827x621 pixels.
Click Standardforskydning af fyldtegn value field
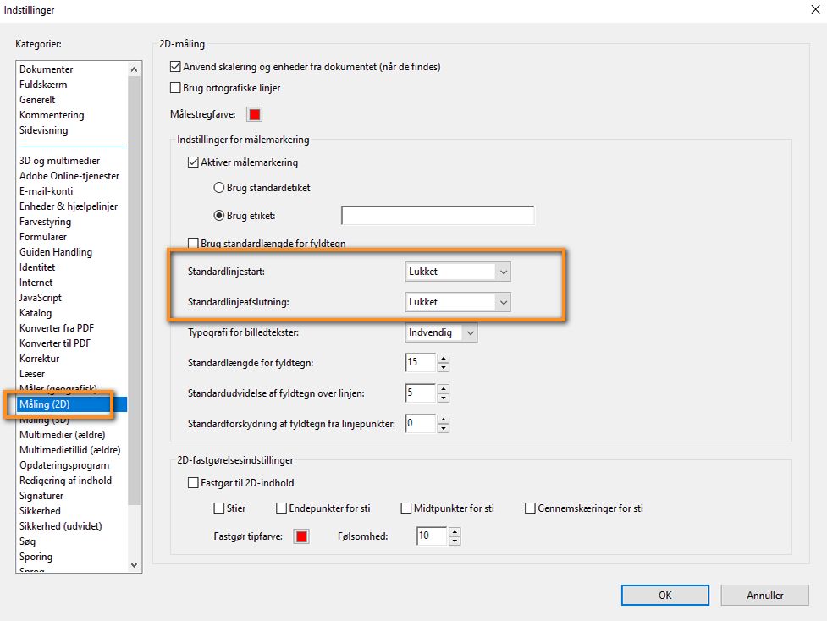coord(421,424)
